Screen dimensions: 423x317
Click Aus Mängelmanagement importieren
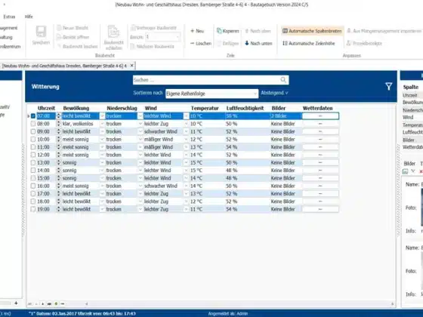tap(384, 31)
